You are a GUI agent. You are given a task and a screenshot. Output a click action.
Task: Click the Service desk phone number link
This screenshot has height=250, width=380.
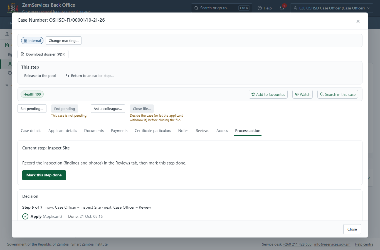click(x=297, y=244)
